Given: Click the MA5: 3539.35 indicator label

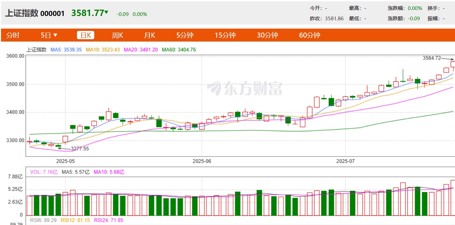Looking at the screenshot, I should click(66, 50).
